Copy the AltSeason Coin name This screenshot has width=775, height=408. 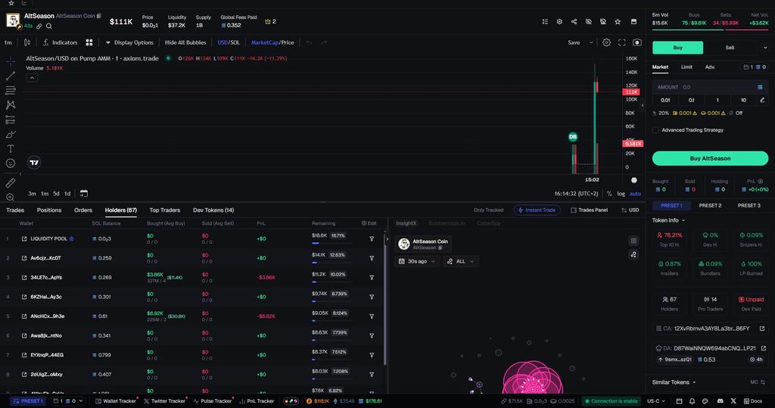coord(99,16)
